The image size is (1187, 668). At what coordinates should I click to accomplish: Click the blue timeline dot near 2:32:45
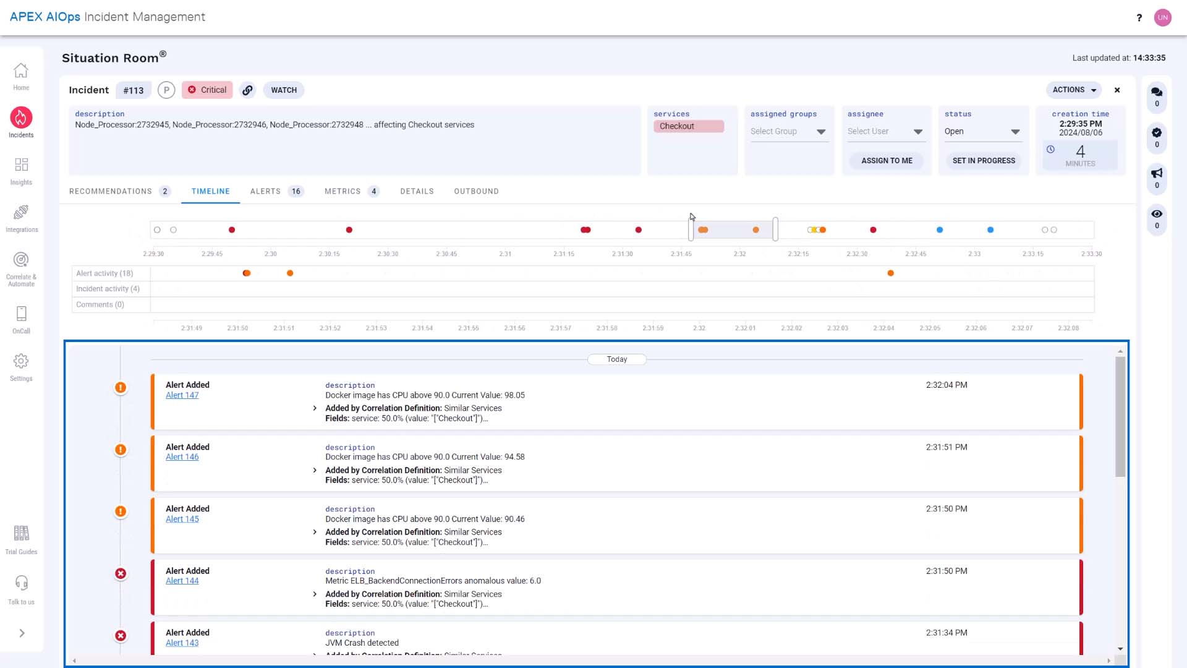point(940,230)
